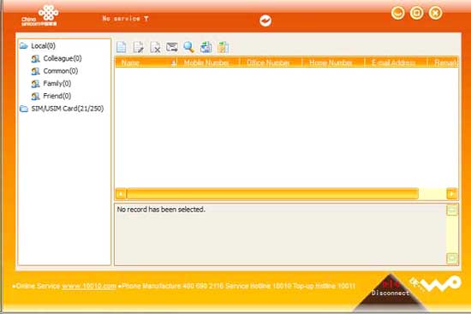Click the New contact icon
Viewport: 471px width, 314px height.
coord(122,47)
